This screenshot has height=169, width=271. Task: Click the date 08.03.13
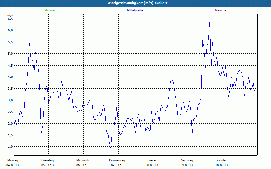point(152,165)
